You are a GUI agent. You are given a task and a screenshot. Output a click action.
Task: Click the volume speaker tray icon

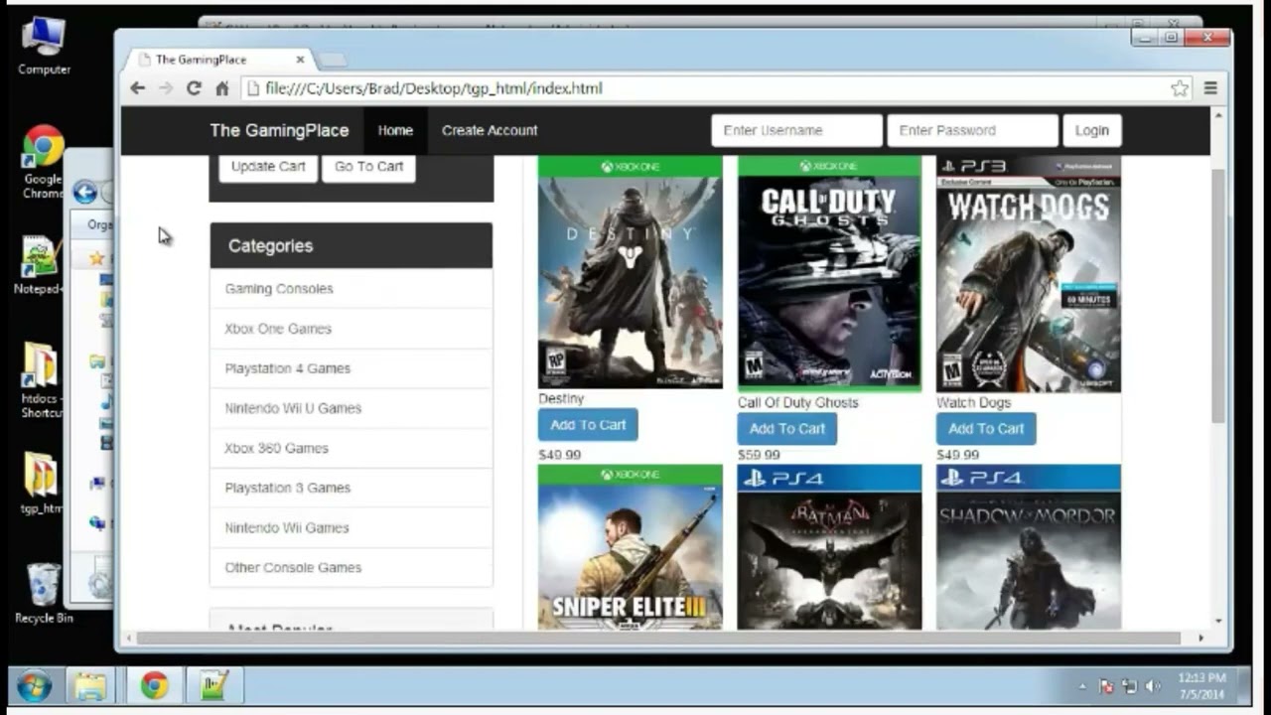pos(1153,686)
